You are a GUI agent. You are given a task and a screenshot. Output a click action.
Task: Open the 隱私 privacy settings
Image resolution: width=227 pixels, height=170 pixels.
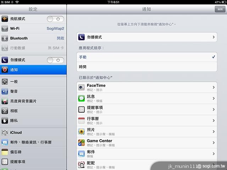pos(33,120)
